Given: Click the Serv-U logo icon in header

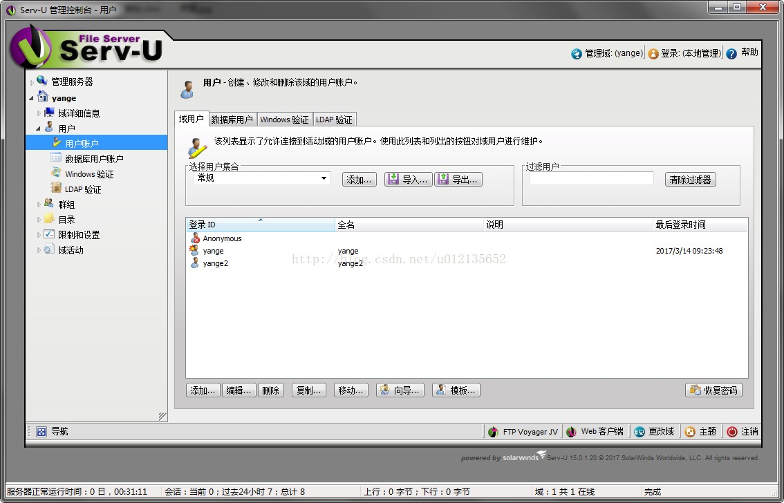Looking at the screenshot, I should coord(31,48).
